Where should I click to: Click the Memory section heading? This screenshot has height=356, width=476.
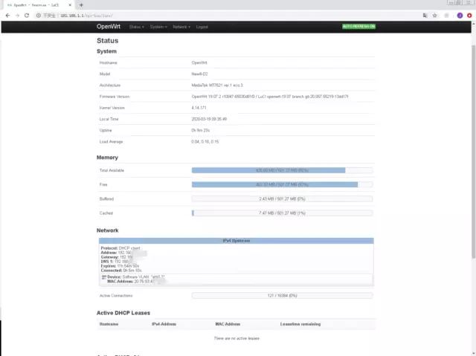(107, 158)
